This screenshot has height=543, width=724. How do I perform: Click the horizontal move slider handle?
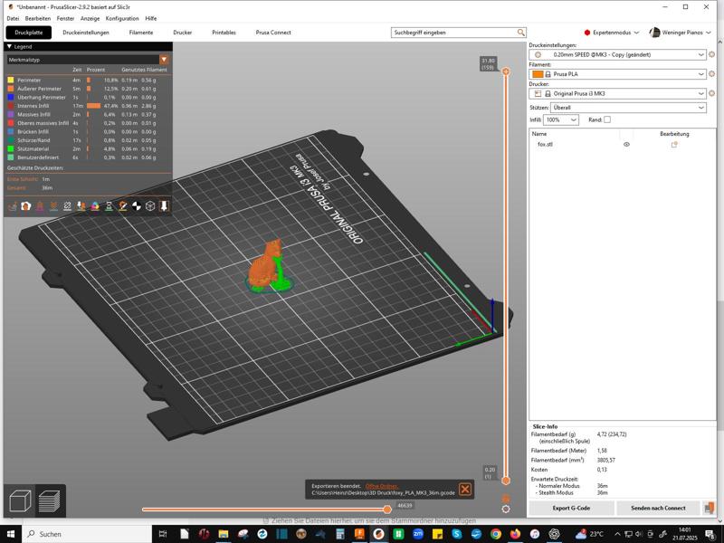387,509
